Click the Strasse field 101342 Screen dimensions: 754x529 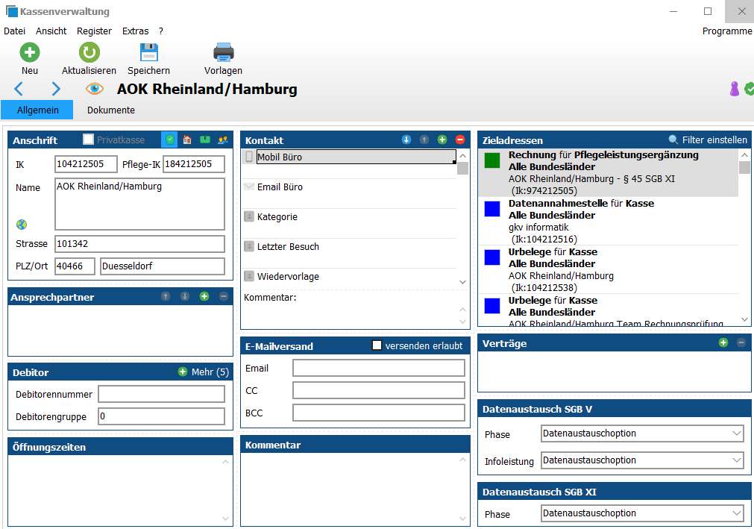pos(139,244)
